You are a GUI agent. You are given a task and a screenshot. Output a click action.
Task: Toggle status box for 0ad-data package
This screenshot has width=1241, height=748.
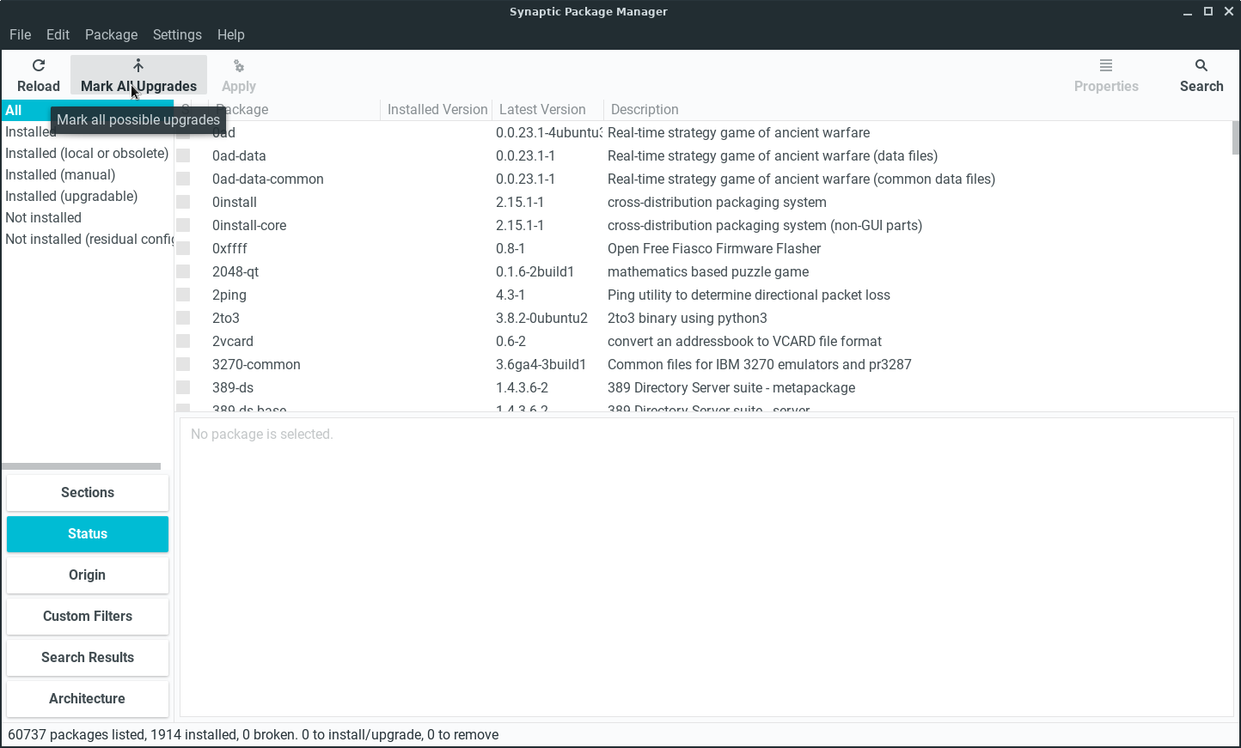[183, 155]
